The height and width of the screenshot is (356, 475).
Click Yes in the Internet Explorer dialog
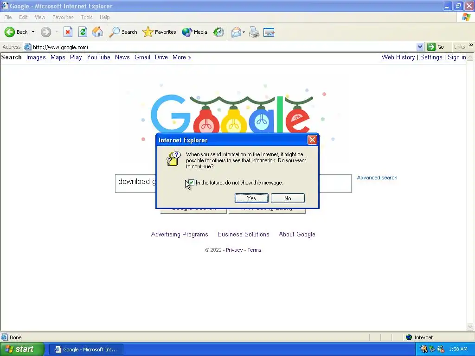click(x=251, y=198)
